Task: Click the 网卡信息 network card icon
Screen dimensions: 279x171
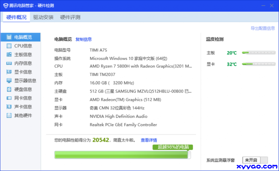Action: [9, 98]
